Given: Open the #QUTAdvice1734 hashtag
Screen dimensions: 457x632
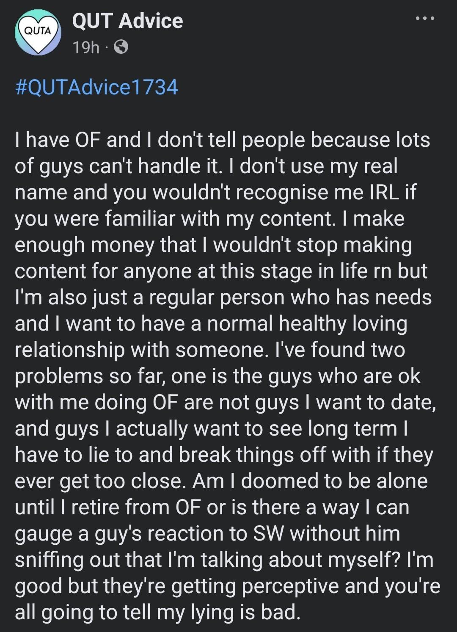Looking at the screenshot, I should [96, 88].
